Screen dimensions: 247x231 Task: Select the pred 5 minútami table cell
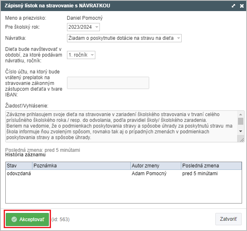coord(200,174)
